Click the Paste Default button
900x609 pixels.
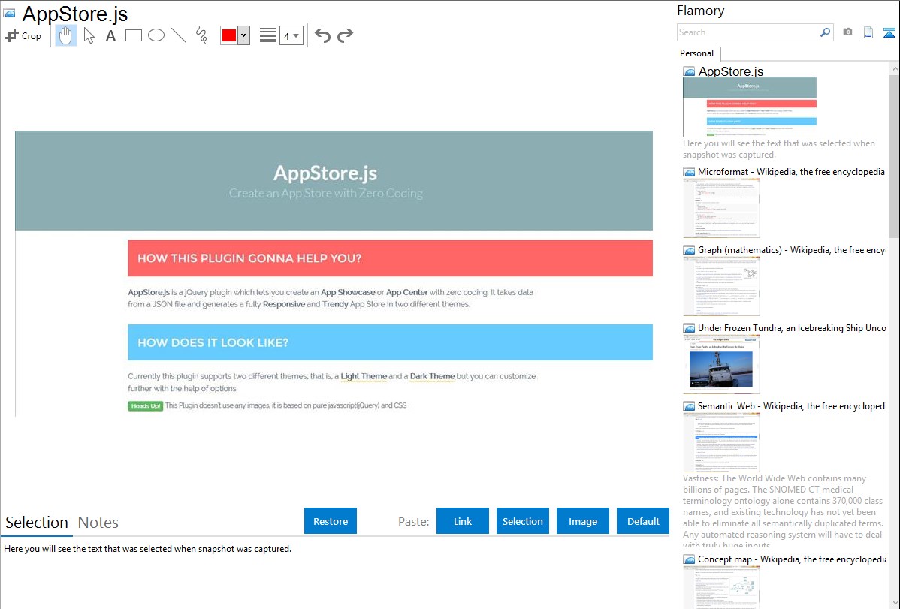(643, 521)
